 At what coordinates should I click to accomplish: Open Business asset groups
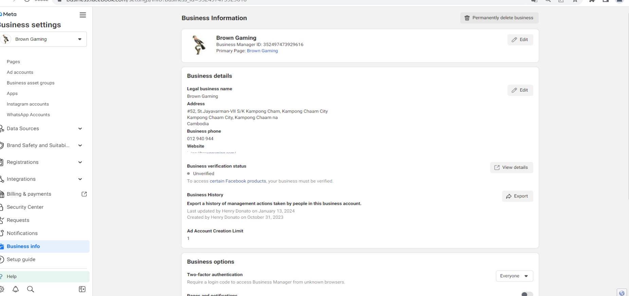pos(31,83)
